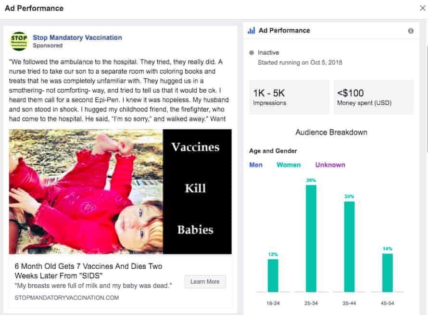Click the bar chart icon beside Ad Performance
Screen dimensions: 428x315
pos(251,31)
